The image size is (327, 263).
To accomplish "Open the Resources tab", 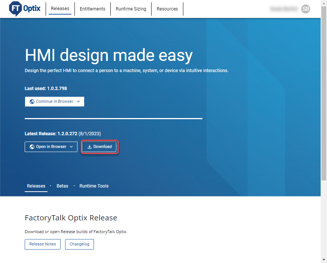I will pyautogui.click(x=167, y=9).
